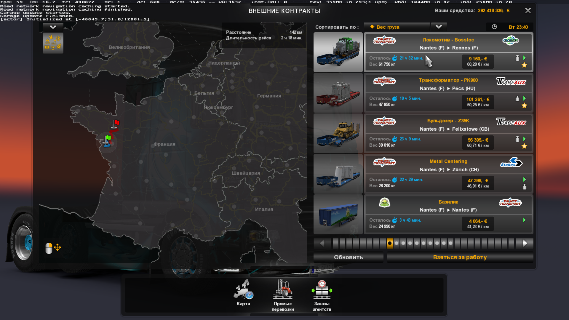Screen dimensions: 569x320
Task: Click green arrow on Бульдозер contract
Action: click(525, 139)
